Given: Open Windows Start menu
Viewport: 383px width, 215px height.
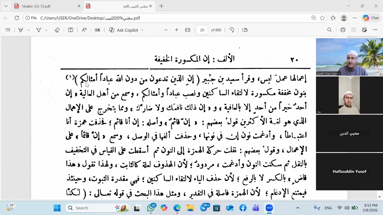Looking at the screenshot, I should coord(57,208).
